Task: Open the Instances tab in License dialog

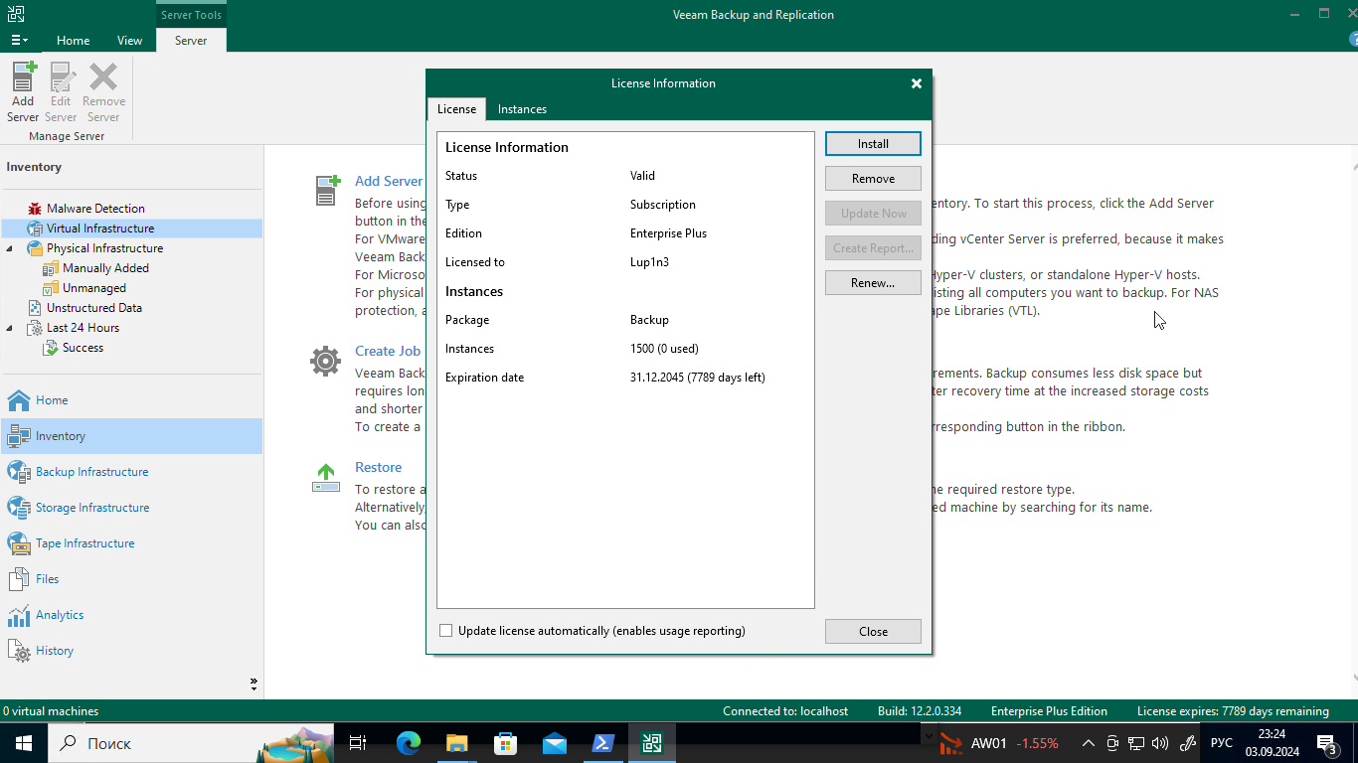Action: pos(522,109)
